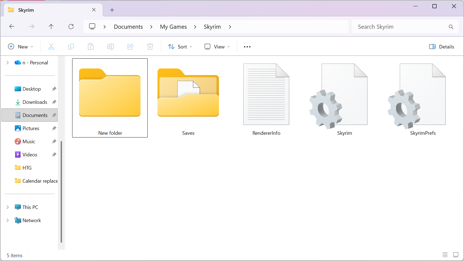Viewport: 464px width, 261px height.
Task: Click the Delete trash can icon
Action: (150, 47)
